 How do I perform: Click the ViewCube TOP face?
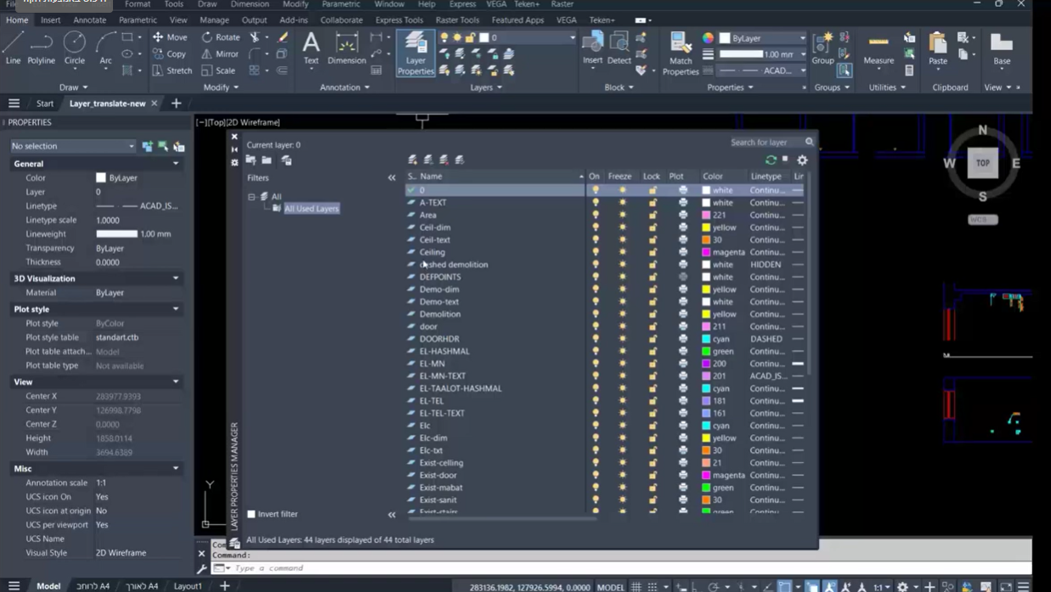pyautogui.click(x=983, y=163)
